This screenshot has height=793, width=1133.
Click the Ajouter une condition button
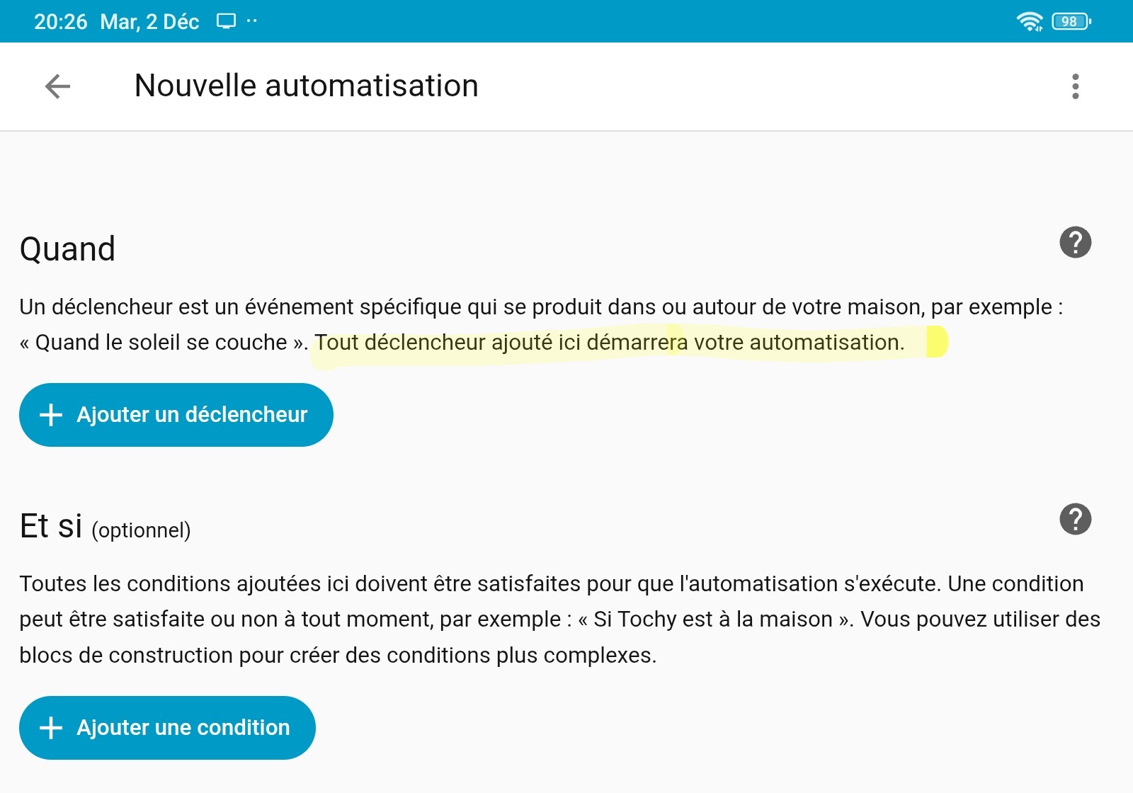pos(167,728)
